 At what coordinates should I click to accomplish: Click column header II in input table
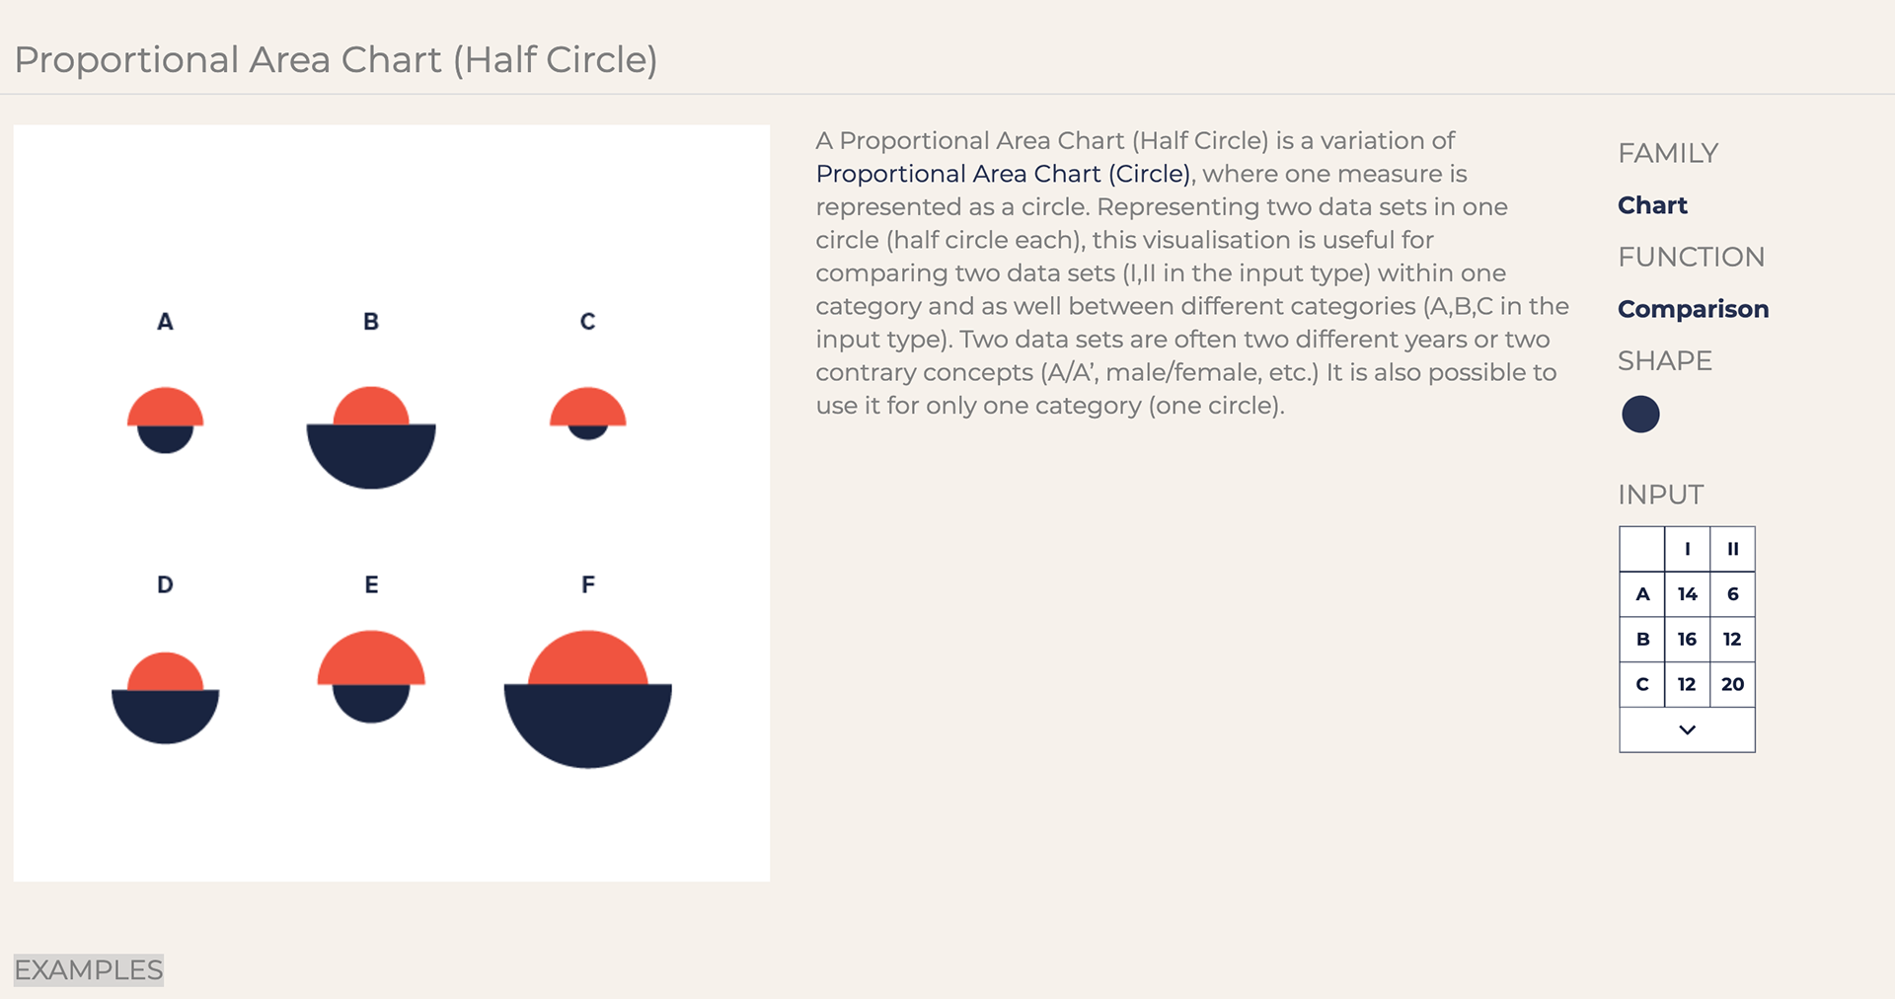click(1732, 549)
